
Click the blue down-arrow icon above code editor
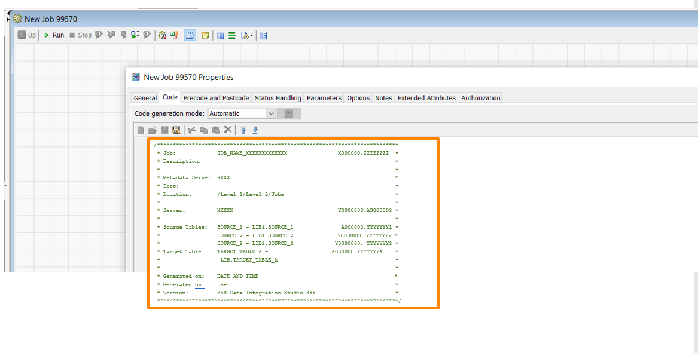pos(255,130)
